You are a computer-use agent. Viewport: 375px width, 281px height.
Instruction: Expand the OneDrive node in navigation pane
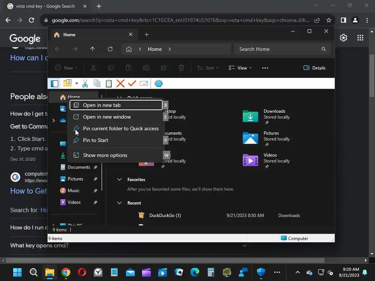point(53,121)
